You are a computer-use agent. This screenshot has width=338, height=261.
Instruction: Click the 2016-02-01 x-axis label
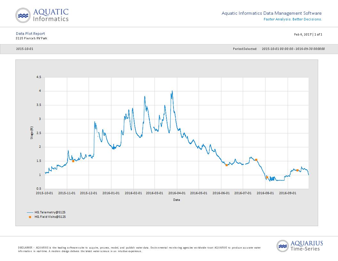tap(133, 193)
